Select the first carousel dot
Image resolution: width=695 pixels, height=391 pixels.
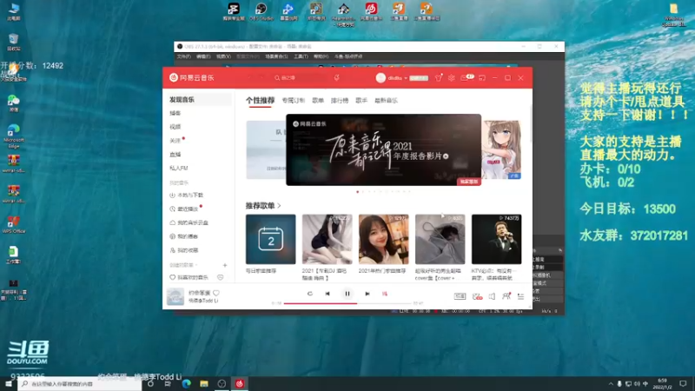(358, 192)
